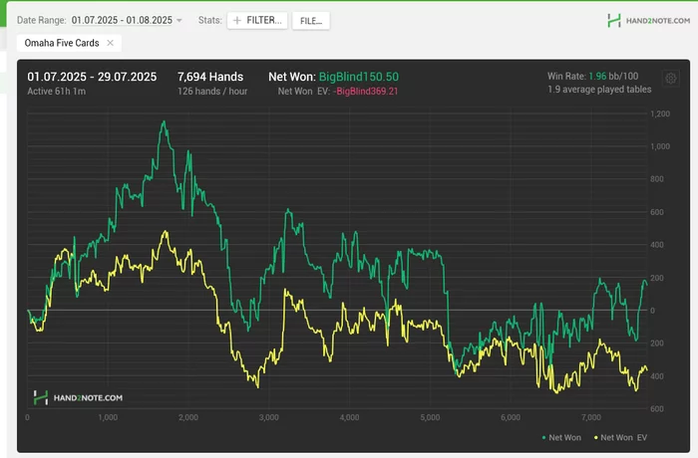This screenshot has width=698, height=458.
Task: Click the 01.07.2025 - 29.07.2025 chart period heading
Action: [94, 76]
